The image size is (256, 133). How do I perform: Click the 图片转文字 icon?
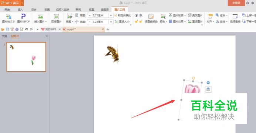click(x=9, y=17)
